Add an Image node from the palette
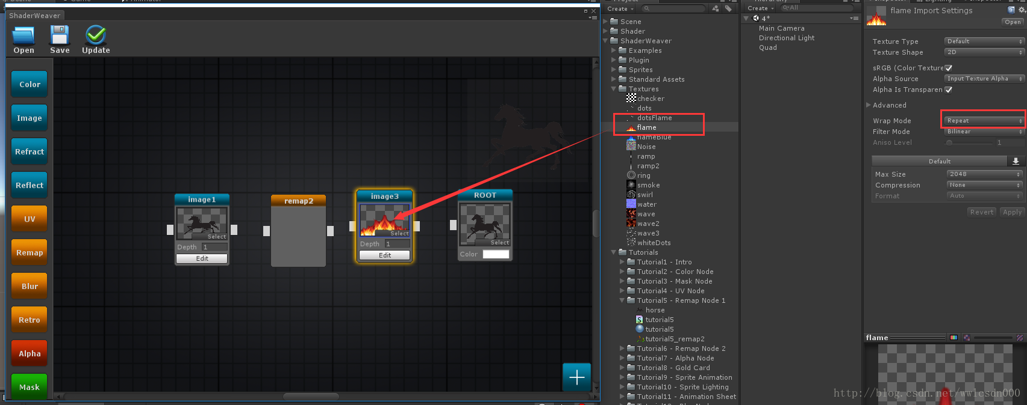1027x405 pixels. pyautogui.click(x=30, y=118)
